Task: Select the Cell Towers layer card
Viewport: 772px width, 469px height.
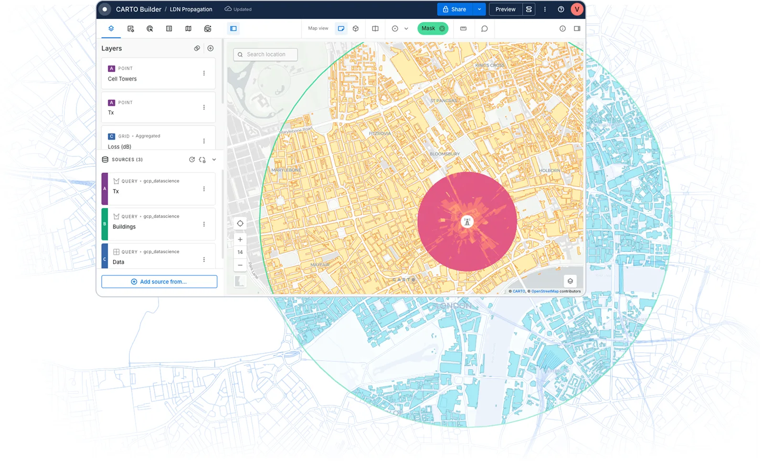Action: tap(158, 73)
